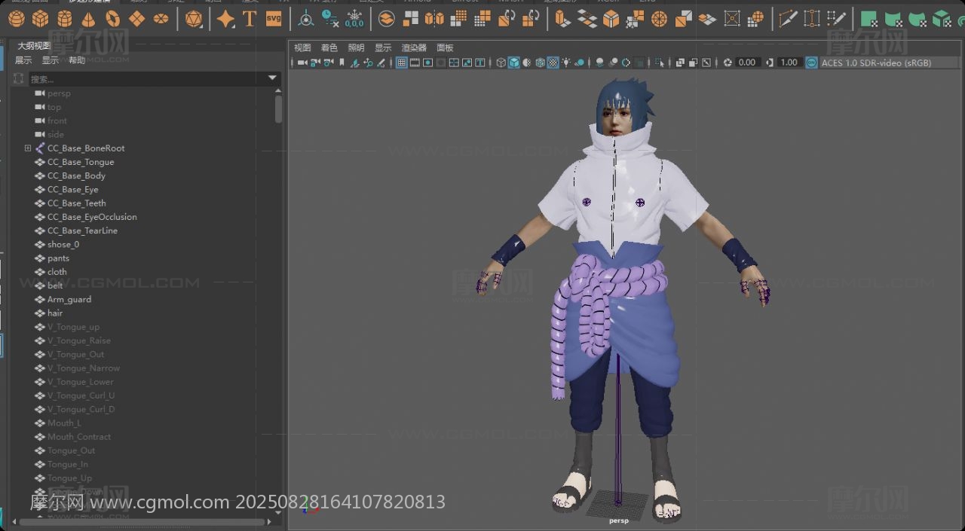Create a polygon cube from the shelf

41,19
